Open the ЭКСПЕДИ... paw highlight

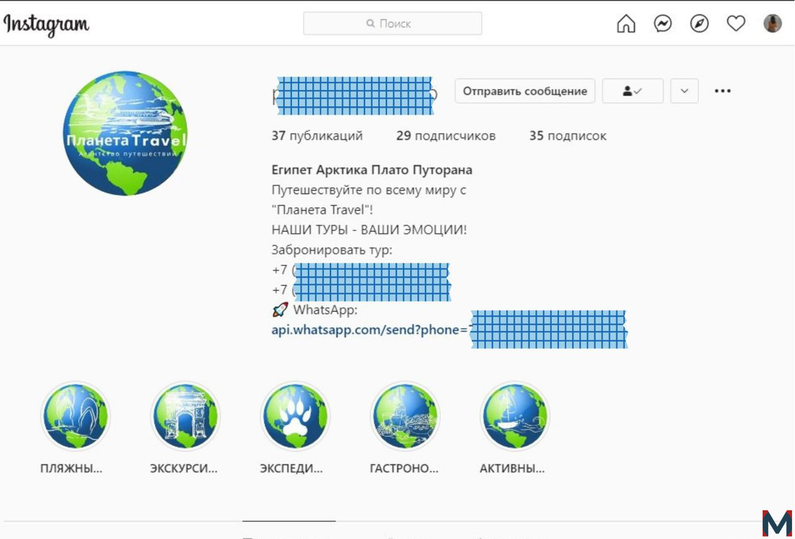pos(295,415)
